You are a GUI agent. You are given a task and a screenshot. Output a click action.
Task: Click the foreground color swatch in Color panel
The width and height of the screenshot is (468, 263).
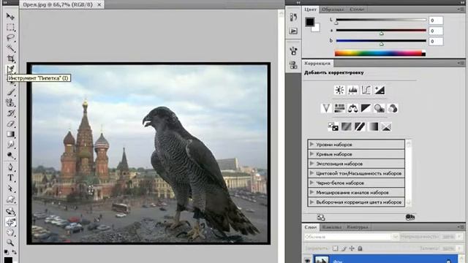click(310, 22)
